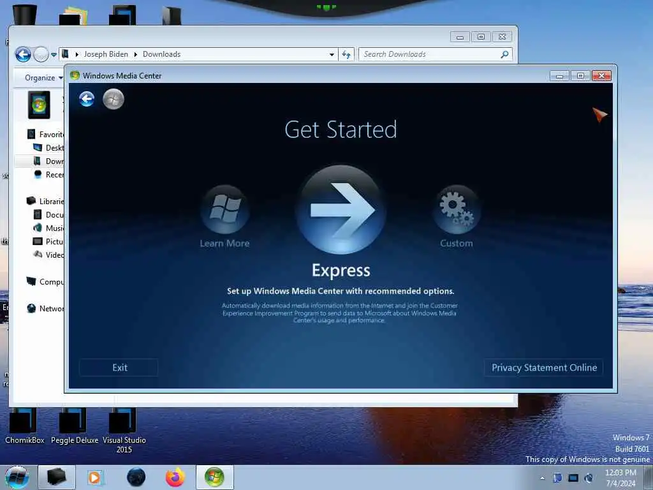Click Explorer's forward navigation button

(41, 54)
